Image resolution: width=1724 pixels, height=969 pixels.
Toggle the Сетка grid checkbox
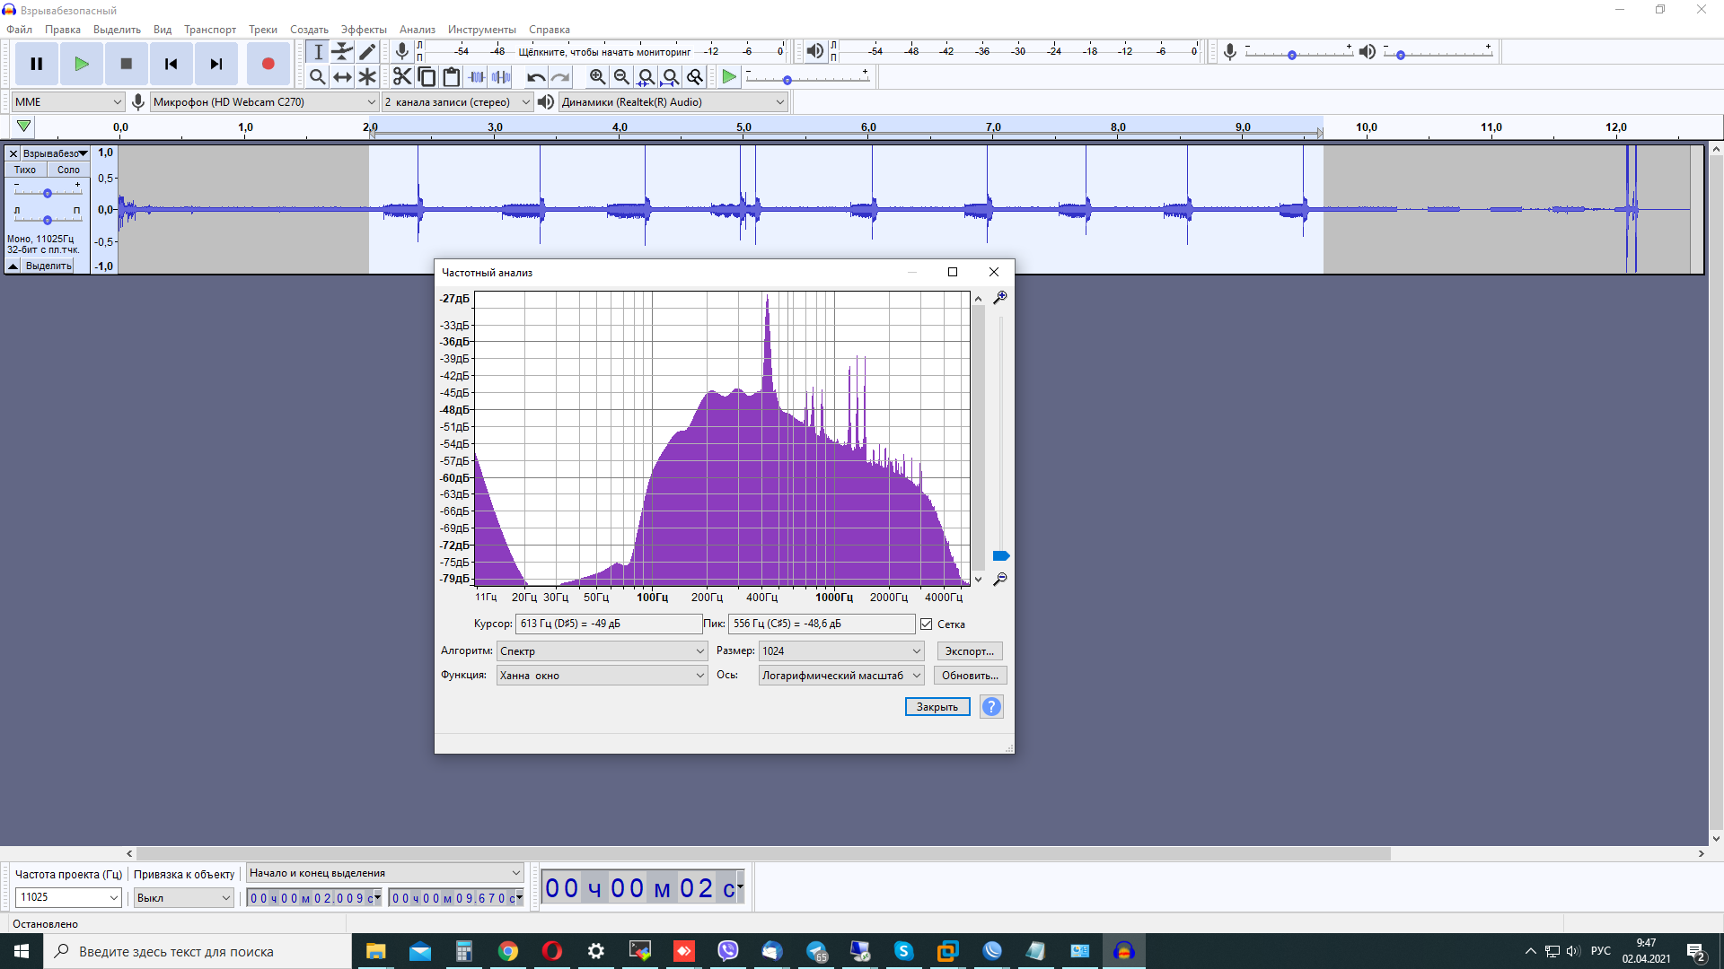927,624
